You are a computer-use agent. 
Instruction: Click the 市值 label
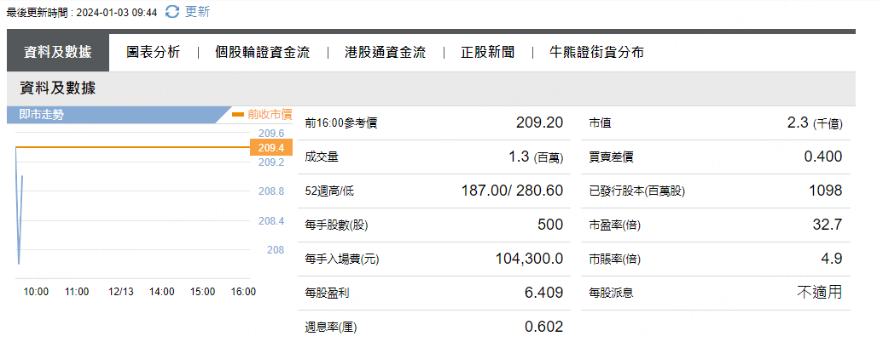click(600, 123)
